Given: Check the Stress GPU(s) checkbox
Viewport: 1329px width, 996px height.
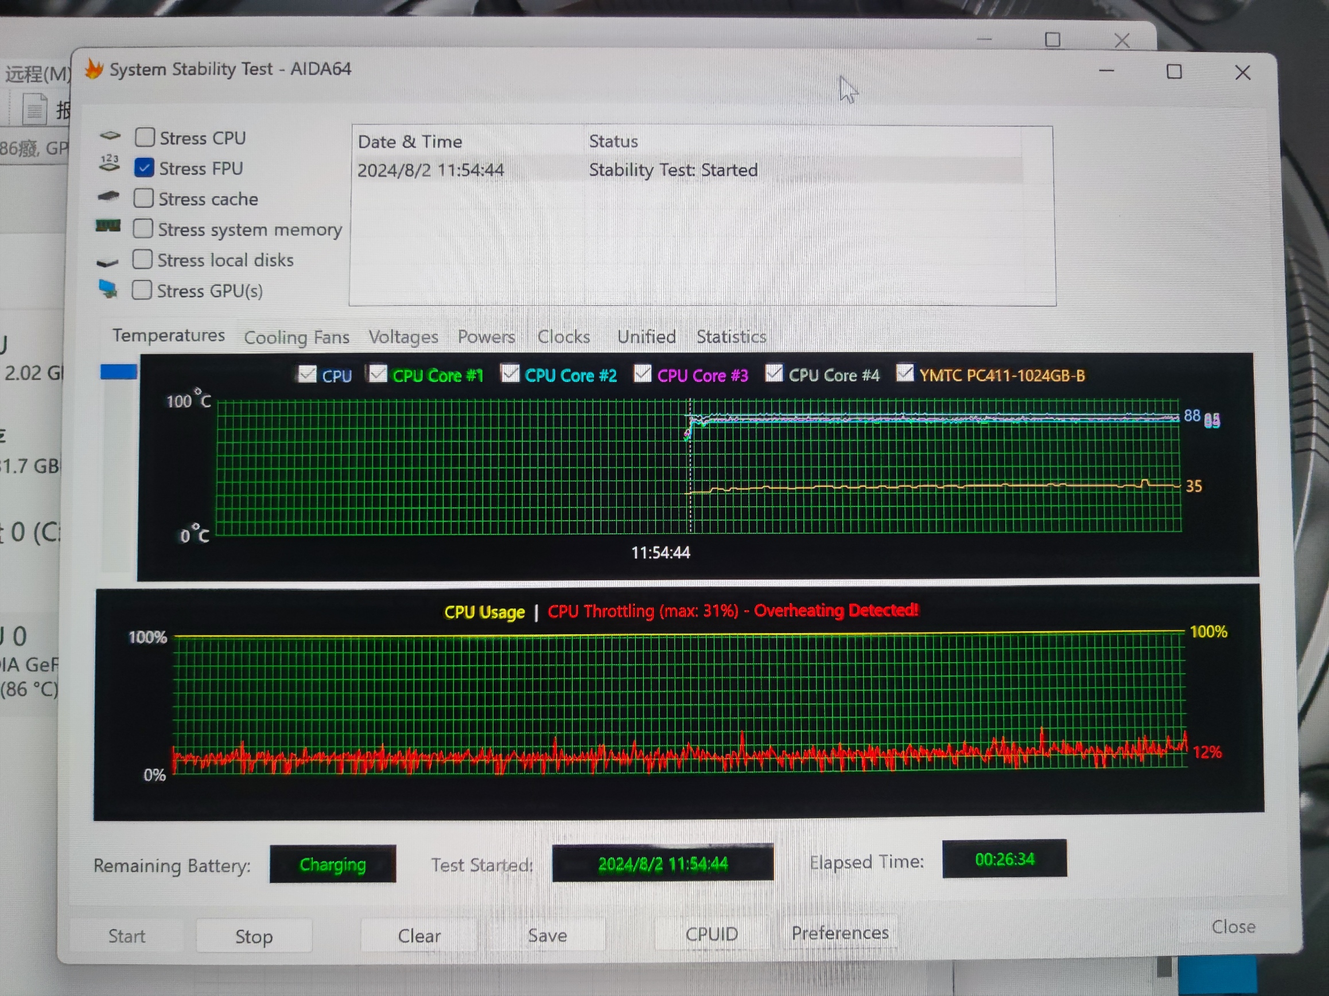Looking at the screenshot, I should (142, 290).
